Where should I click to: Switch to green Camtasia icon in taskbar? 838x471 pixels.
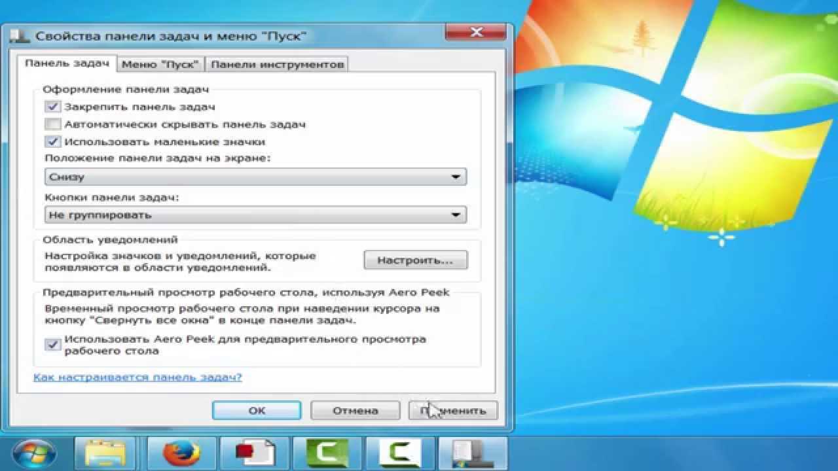click(327, 454)
